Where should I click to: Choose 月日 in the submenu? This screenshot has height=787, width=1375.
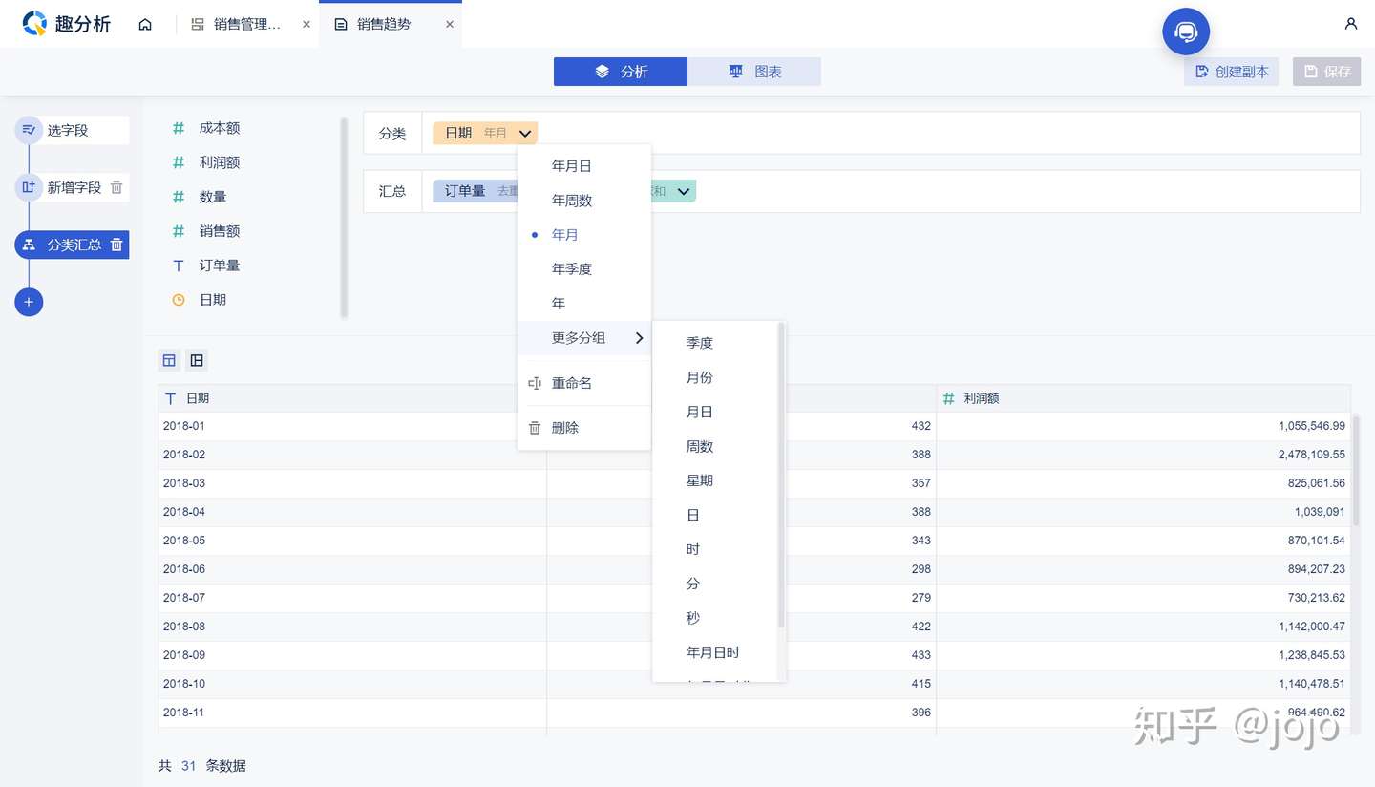tap(715, 412)
